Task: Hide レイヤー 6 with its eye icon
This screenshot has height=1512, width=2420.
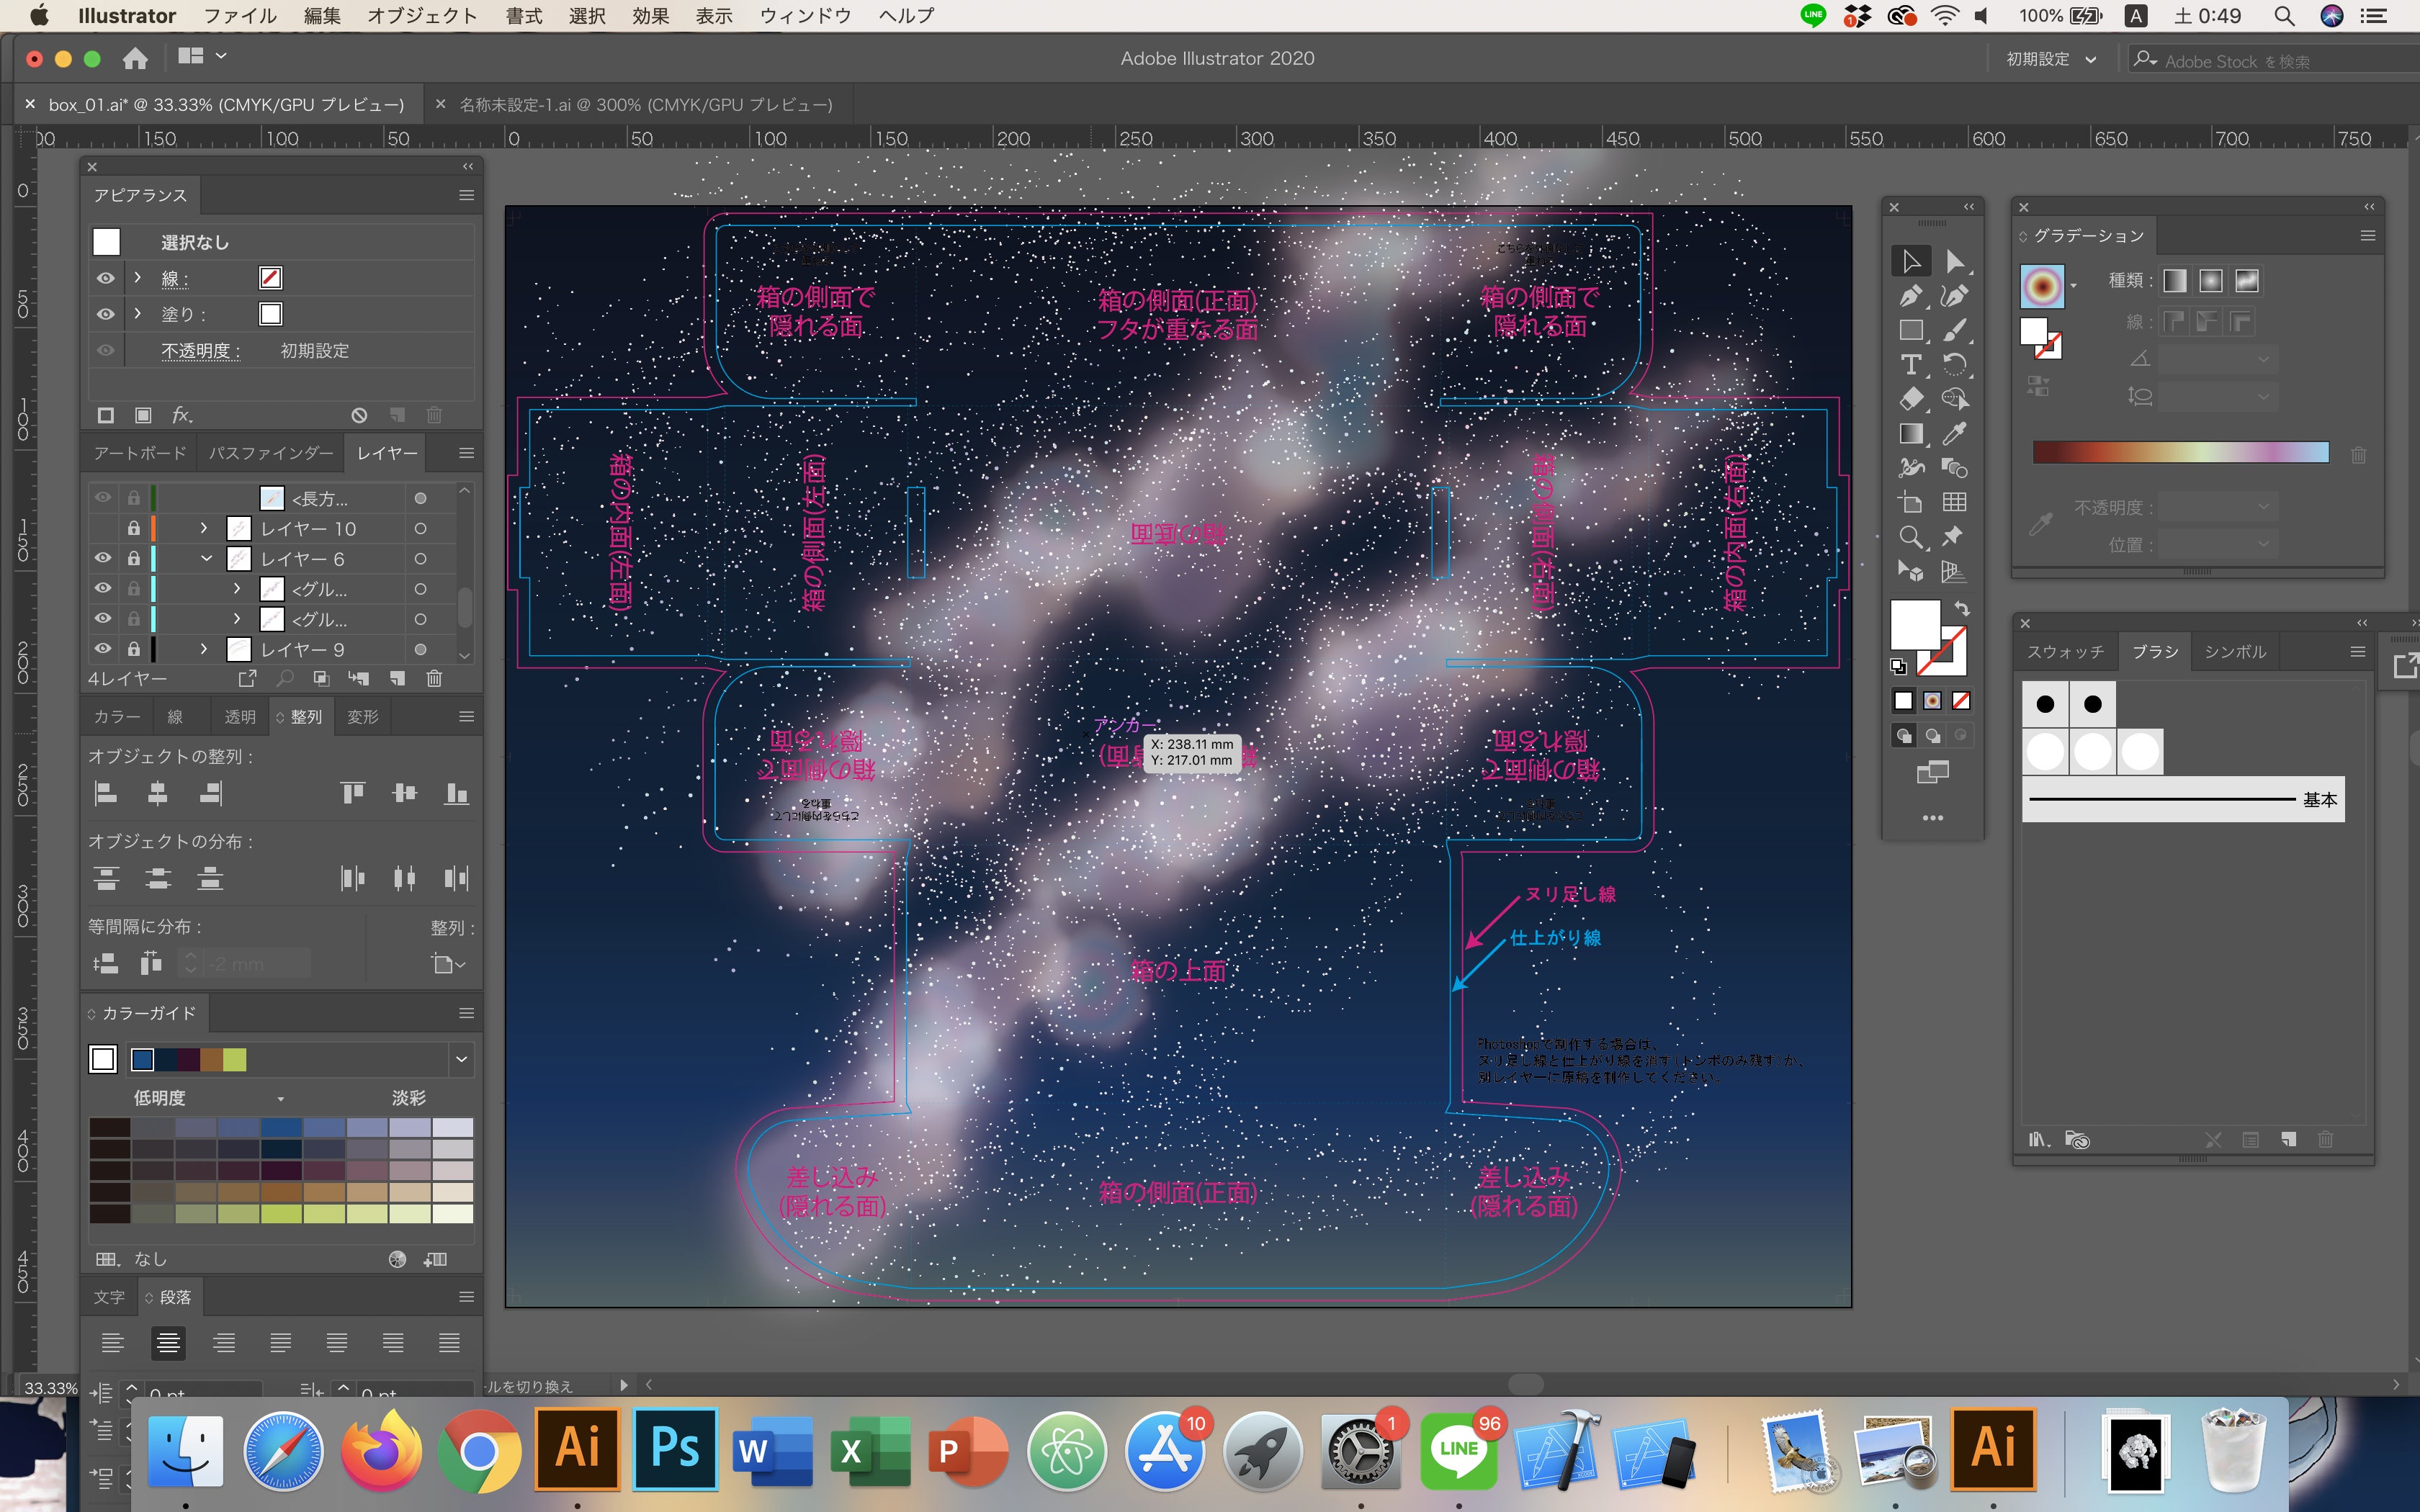Action: [103, 558]
